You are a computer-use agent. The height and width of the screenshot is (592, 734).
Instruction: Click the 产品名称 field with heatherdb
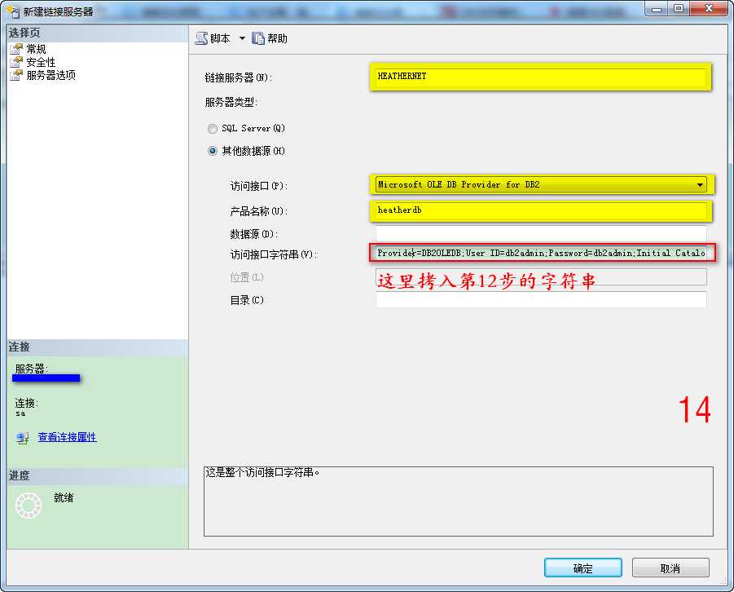541,210
